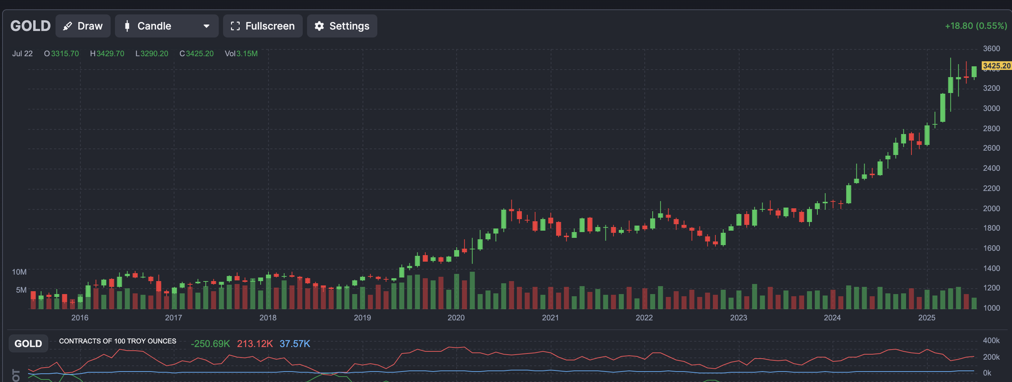Open the Candle chart type dropdown

pyautogui.click(x=167, y=26)
